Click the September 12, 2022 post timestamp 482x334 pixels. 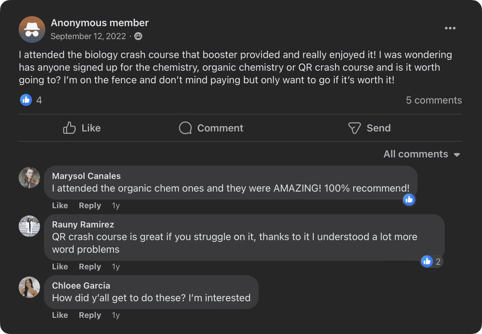(88, 36)
